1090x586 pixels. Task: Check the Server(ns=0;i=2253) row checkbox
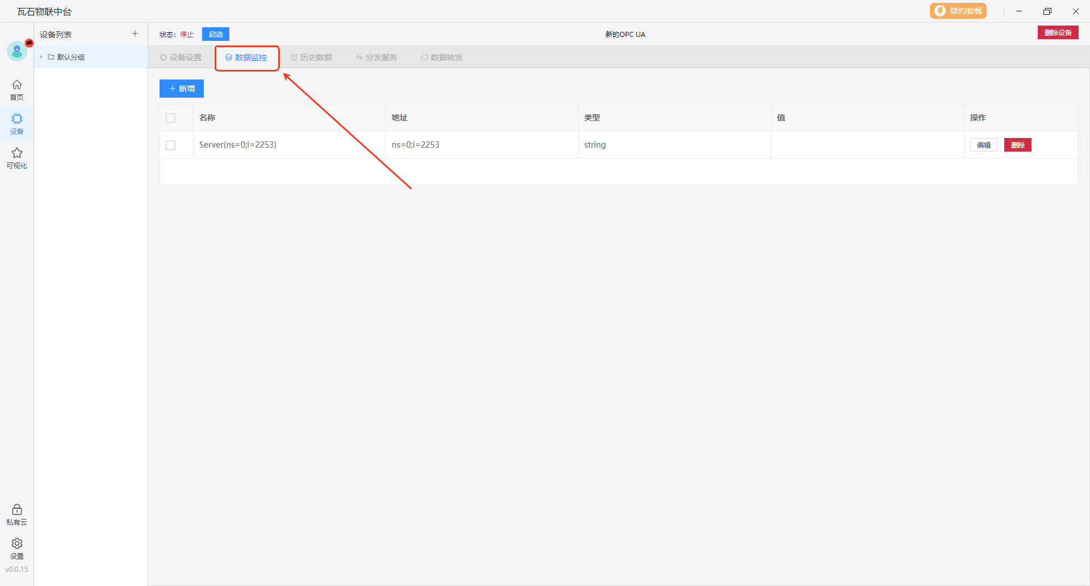(x=170, y=145)
